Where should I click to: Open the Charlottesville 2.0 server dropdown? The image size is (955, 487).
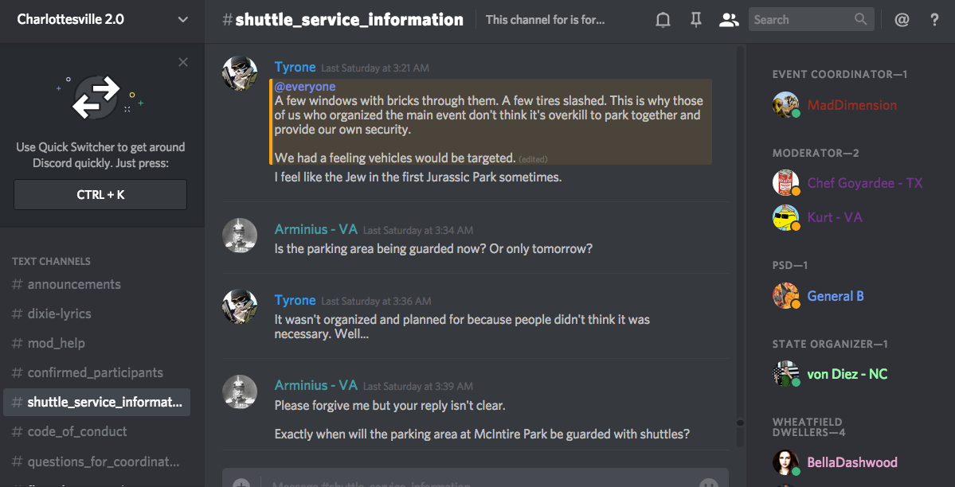click(x=182, y=20)
